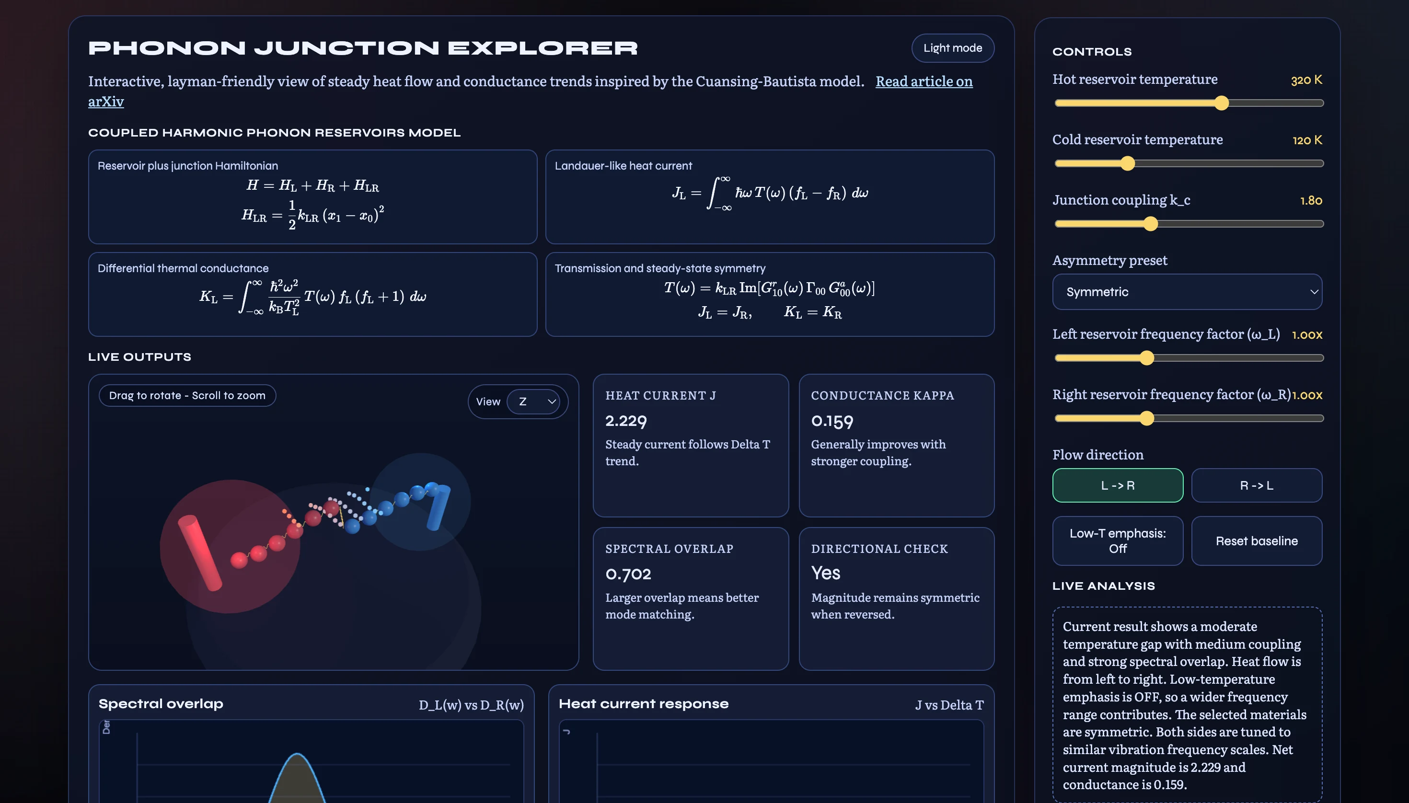
Task: Set flow direction to R -> L
Action: (x=1256, y=485)
